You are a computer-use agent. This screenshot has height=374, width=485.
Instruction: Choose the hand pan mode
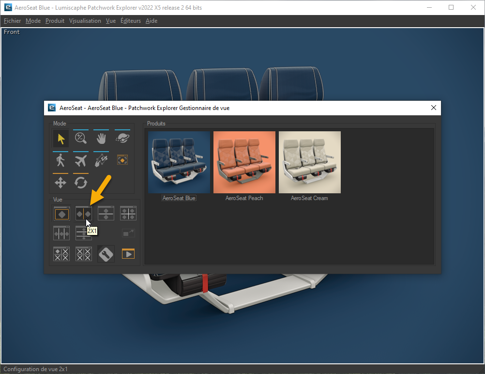tap(101, 139)
